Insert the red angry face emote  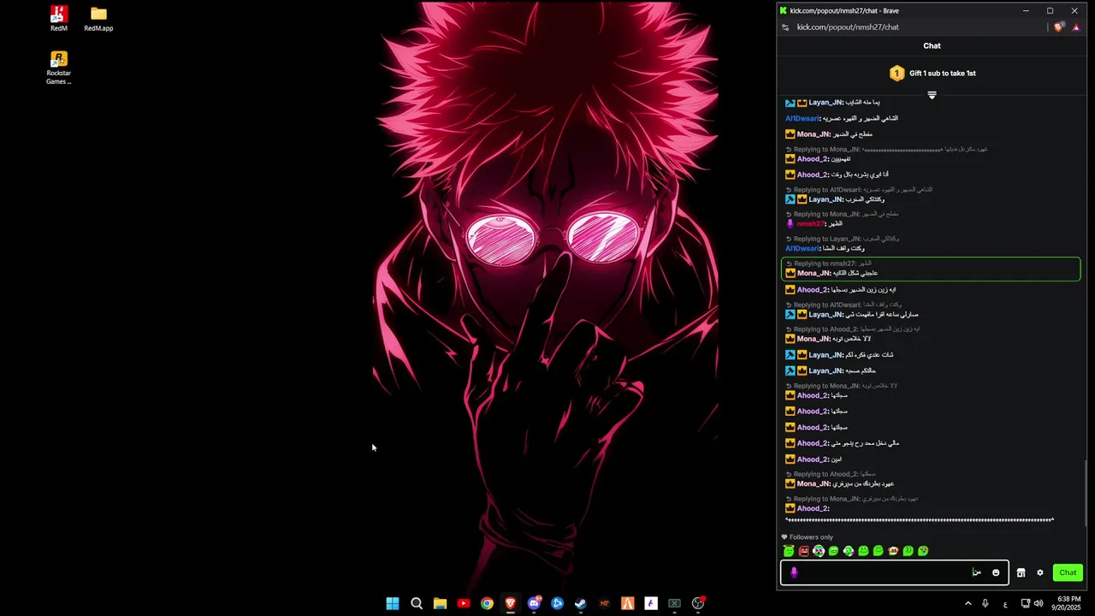click(804, 551)
